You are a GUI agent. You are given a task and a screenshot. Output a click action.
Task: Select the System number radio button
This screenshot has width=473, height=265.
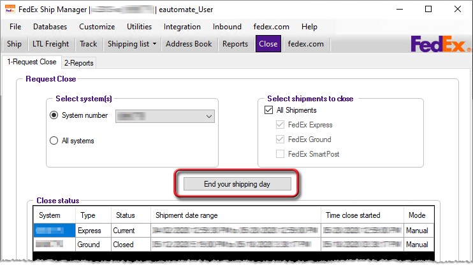tap(54, 115)
